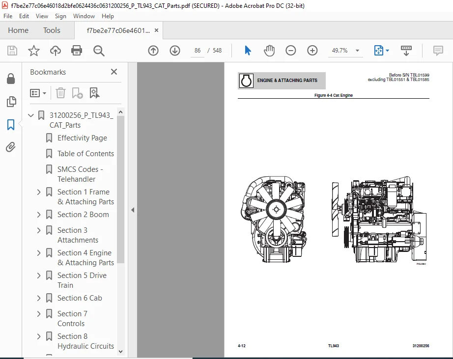The image size is (453, 359).
Task: Collapse navigation pane with side arrow
Action: 133,210
